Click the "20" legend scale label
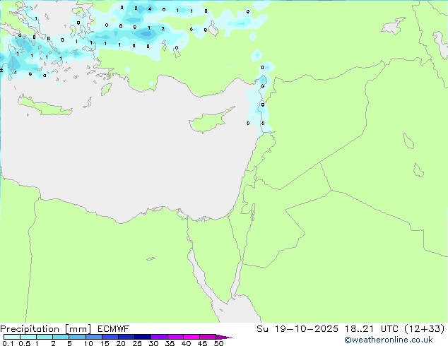The image size is (448, 346). coord(121,343)
